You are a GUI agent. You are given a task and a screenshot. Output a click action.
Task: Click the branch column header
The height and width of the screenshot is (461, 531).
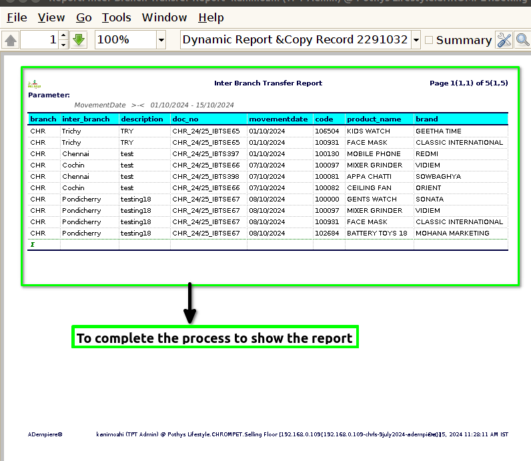click(x=43, y=119)
